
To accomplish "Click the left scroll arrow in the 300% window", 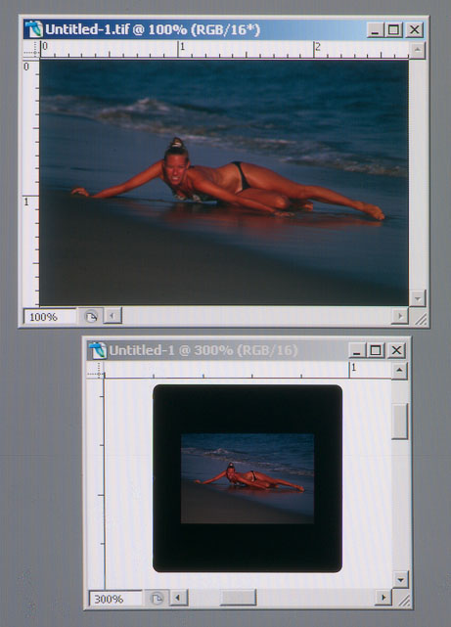I will point(178,598).
